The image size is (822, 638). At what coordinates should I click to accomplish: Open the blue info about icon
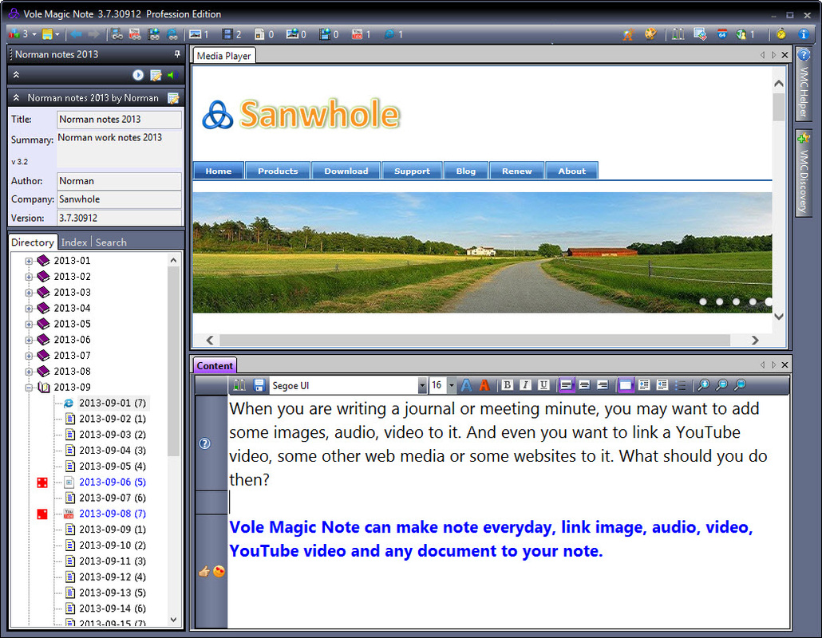pyautogui.click(x=804, y=34)
